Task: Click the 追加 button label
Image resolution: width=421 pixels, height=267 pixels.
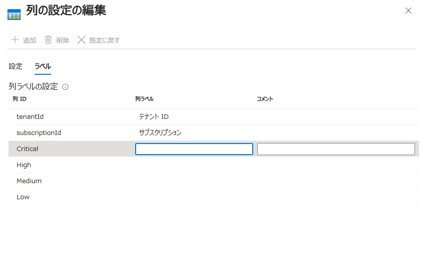Action: 30,40
